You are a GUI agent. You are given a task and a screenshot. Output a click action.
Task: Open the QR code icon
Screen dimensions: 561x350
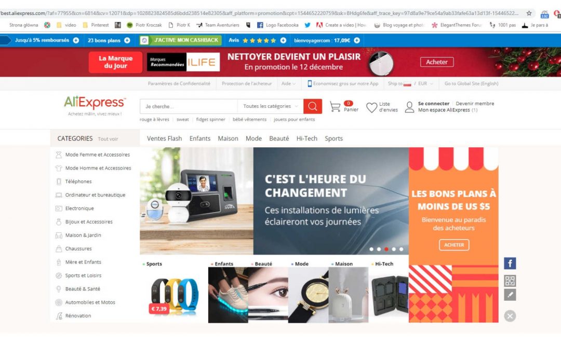[510, 281]
